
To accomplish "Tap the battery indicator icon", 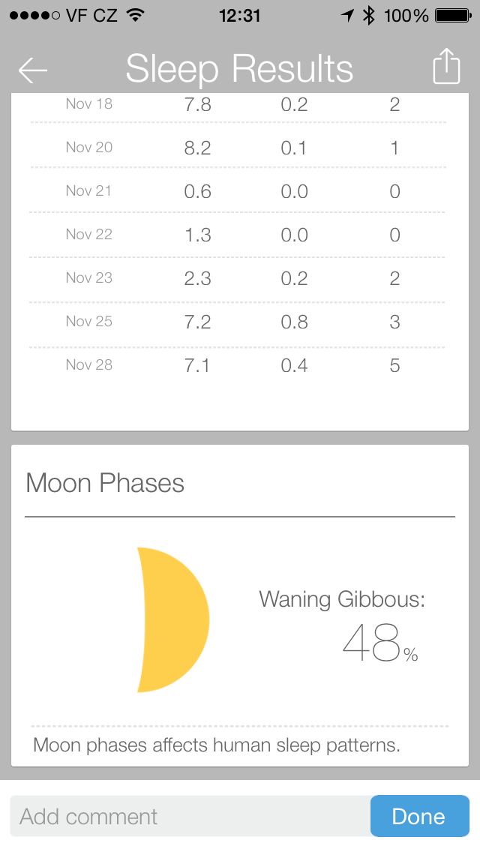I will point(453,15).
